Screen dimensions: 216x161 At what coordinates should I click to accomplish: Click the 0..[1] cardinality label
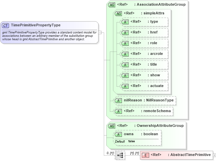pos(110,153)
